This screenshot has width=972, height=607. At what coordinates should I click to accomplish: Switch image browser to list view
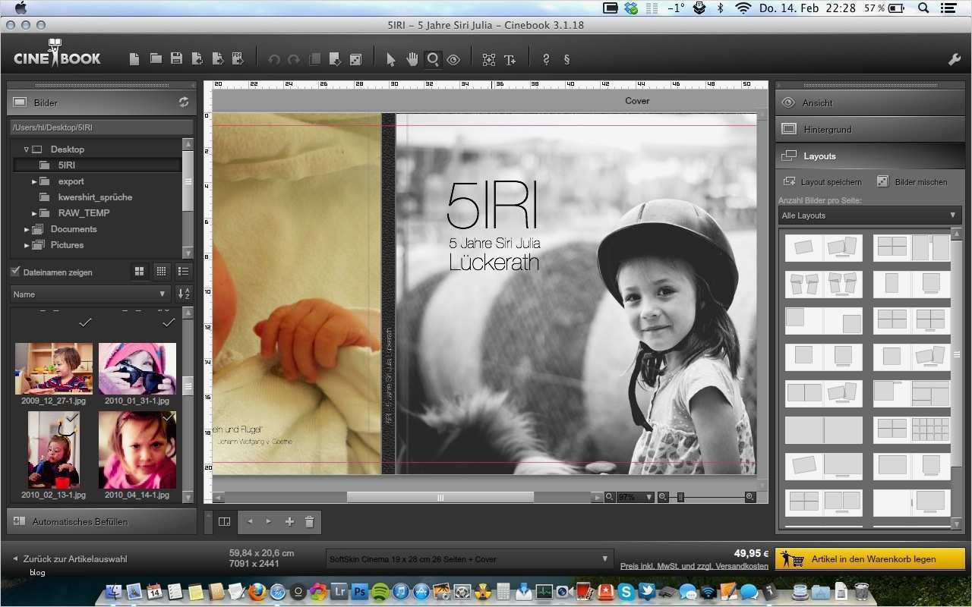point(183,272)
